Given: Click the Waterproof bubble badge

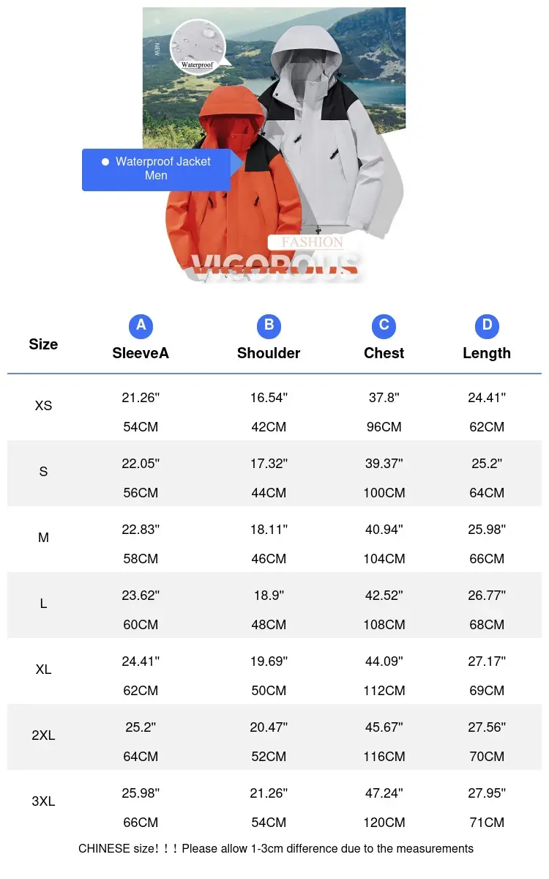Looking at the screenshot, I should 199,48.
